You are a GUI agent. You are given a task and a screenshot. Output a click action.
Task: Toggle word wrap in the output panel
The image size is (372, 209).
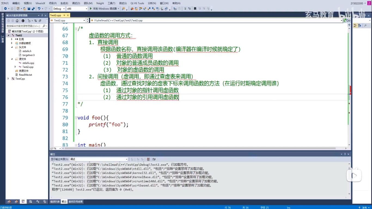154,159
